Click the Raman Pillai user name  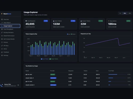(x=8, y=84)
